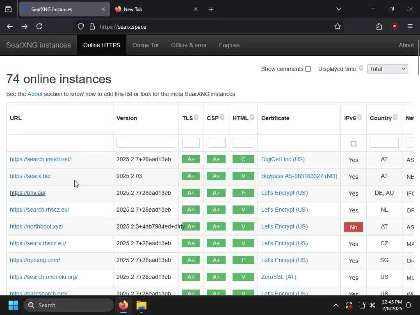Click HTML grade C for search.inetol.net
Viewport: 420px width, 315px height.
[243, 159]
